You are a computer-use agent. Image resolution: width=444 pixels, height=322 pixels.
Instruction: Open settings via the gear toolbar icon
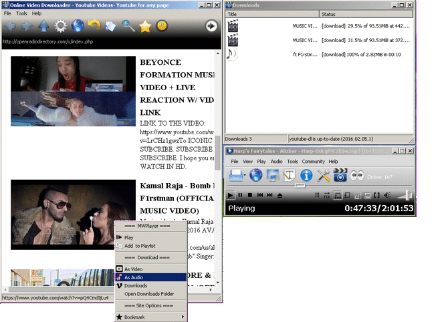(61, 26)
